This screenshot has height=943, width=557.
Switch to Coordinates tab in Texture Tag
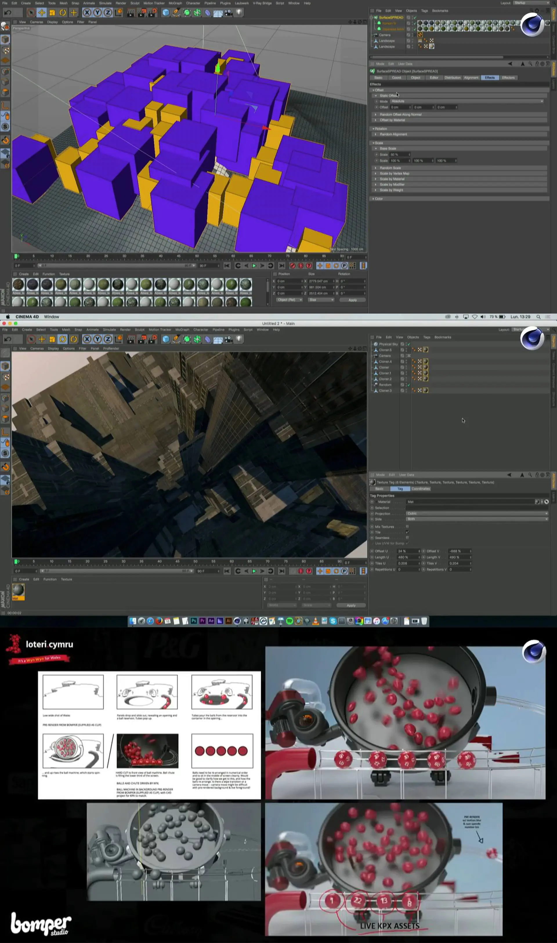[x=420, y=489]
